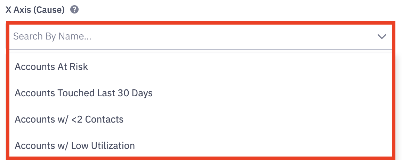Viewport: 402px width, 160px height.
Task: Pick Accounts w/ Low Utilization option
Action: pos(75,146)
